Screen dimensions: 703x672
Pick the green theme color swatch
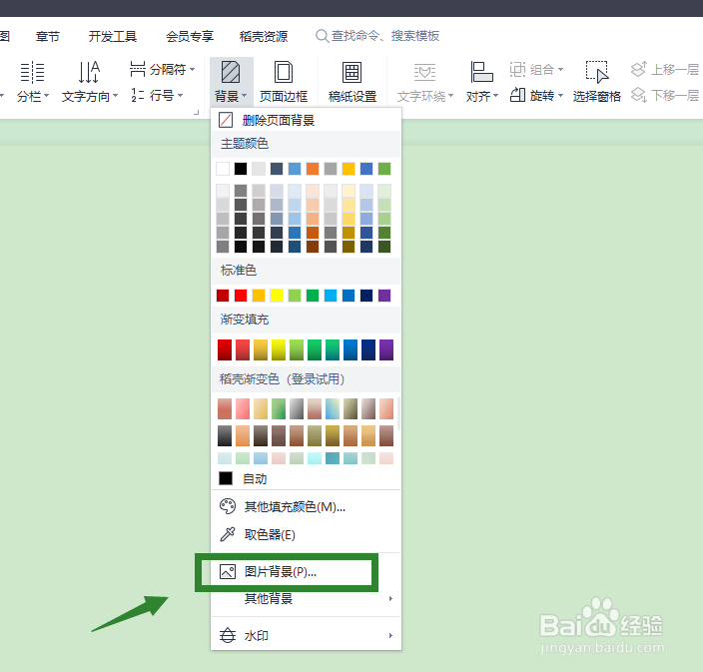pos(384,169)
